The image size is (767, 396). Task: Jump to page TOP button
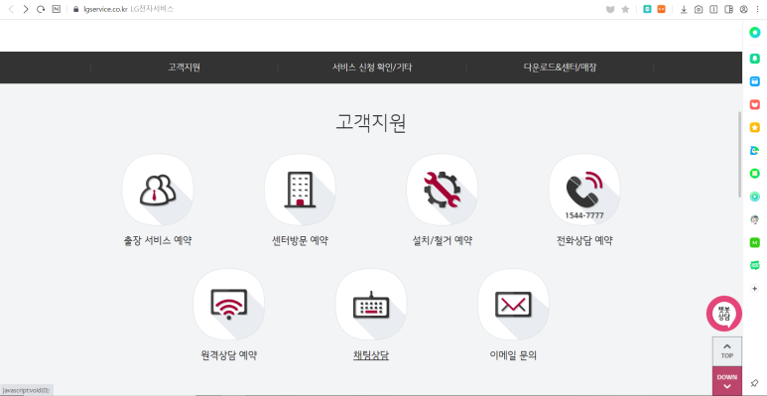pos(727,351)
